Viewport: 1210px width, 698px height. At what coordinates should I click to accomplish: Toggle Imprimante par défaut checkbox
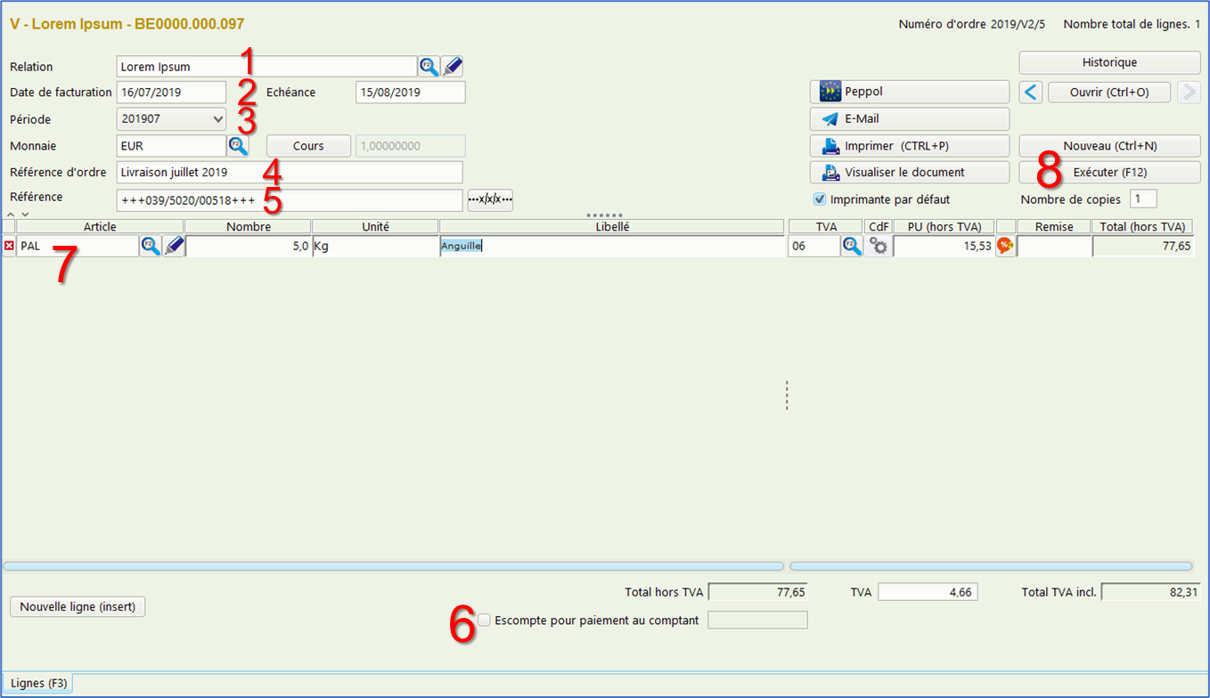coord(820,199)
